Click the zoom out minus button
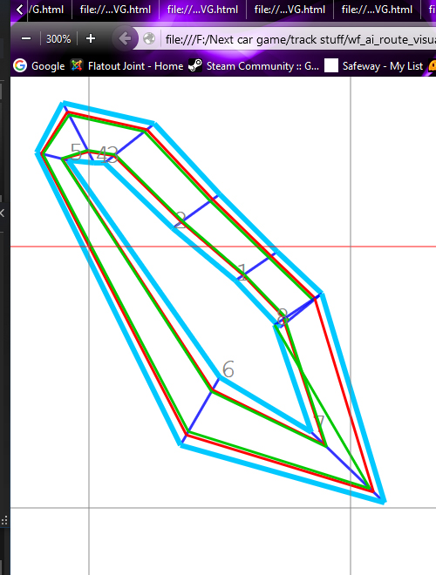The image size is (436, 575). (x=26, y=38)
